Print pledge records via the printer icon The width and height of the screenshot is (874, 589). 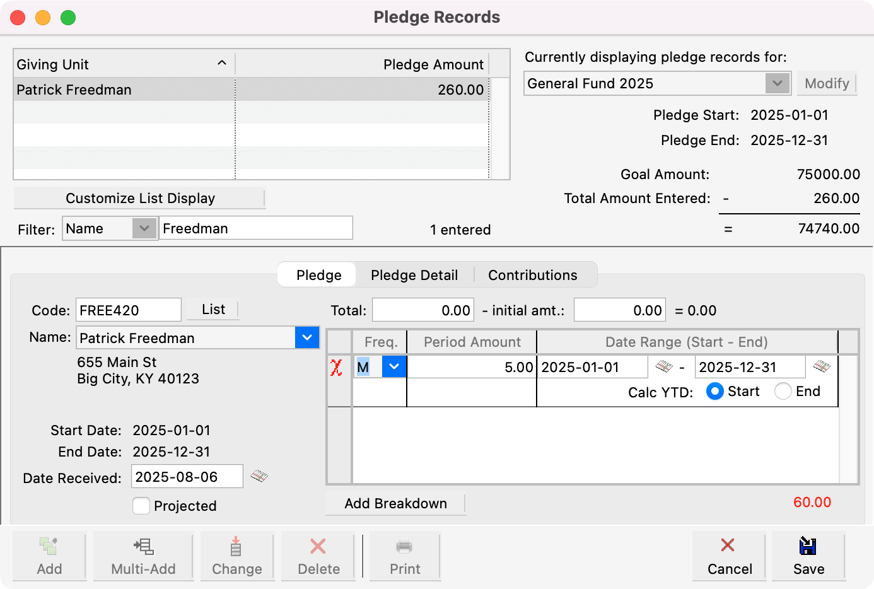pos(404,556)
